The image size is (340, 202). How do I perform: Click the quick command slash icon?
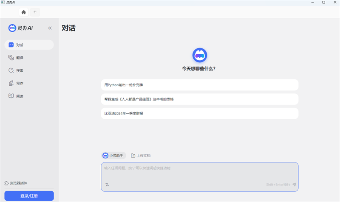(107, 185)
